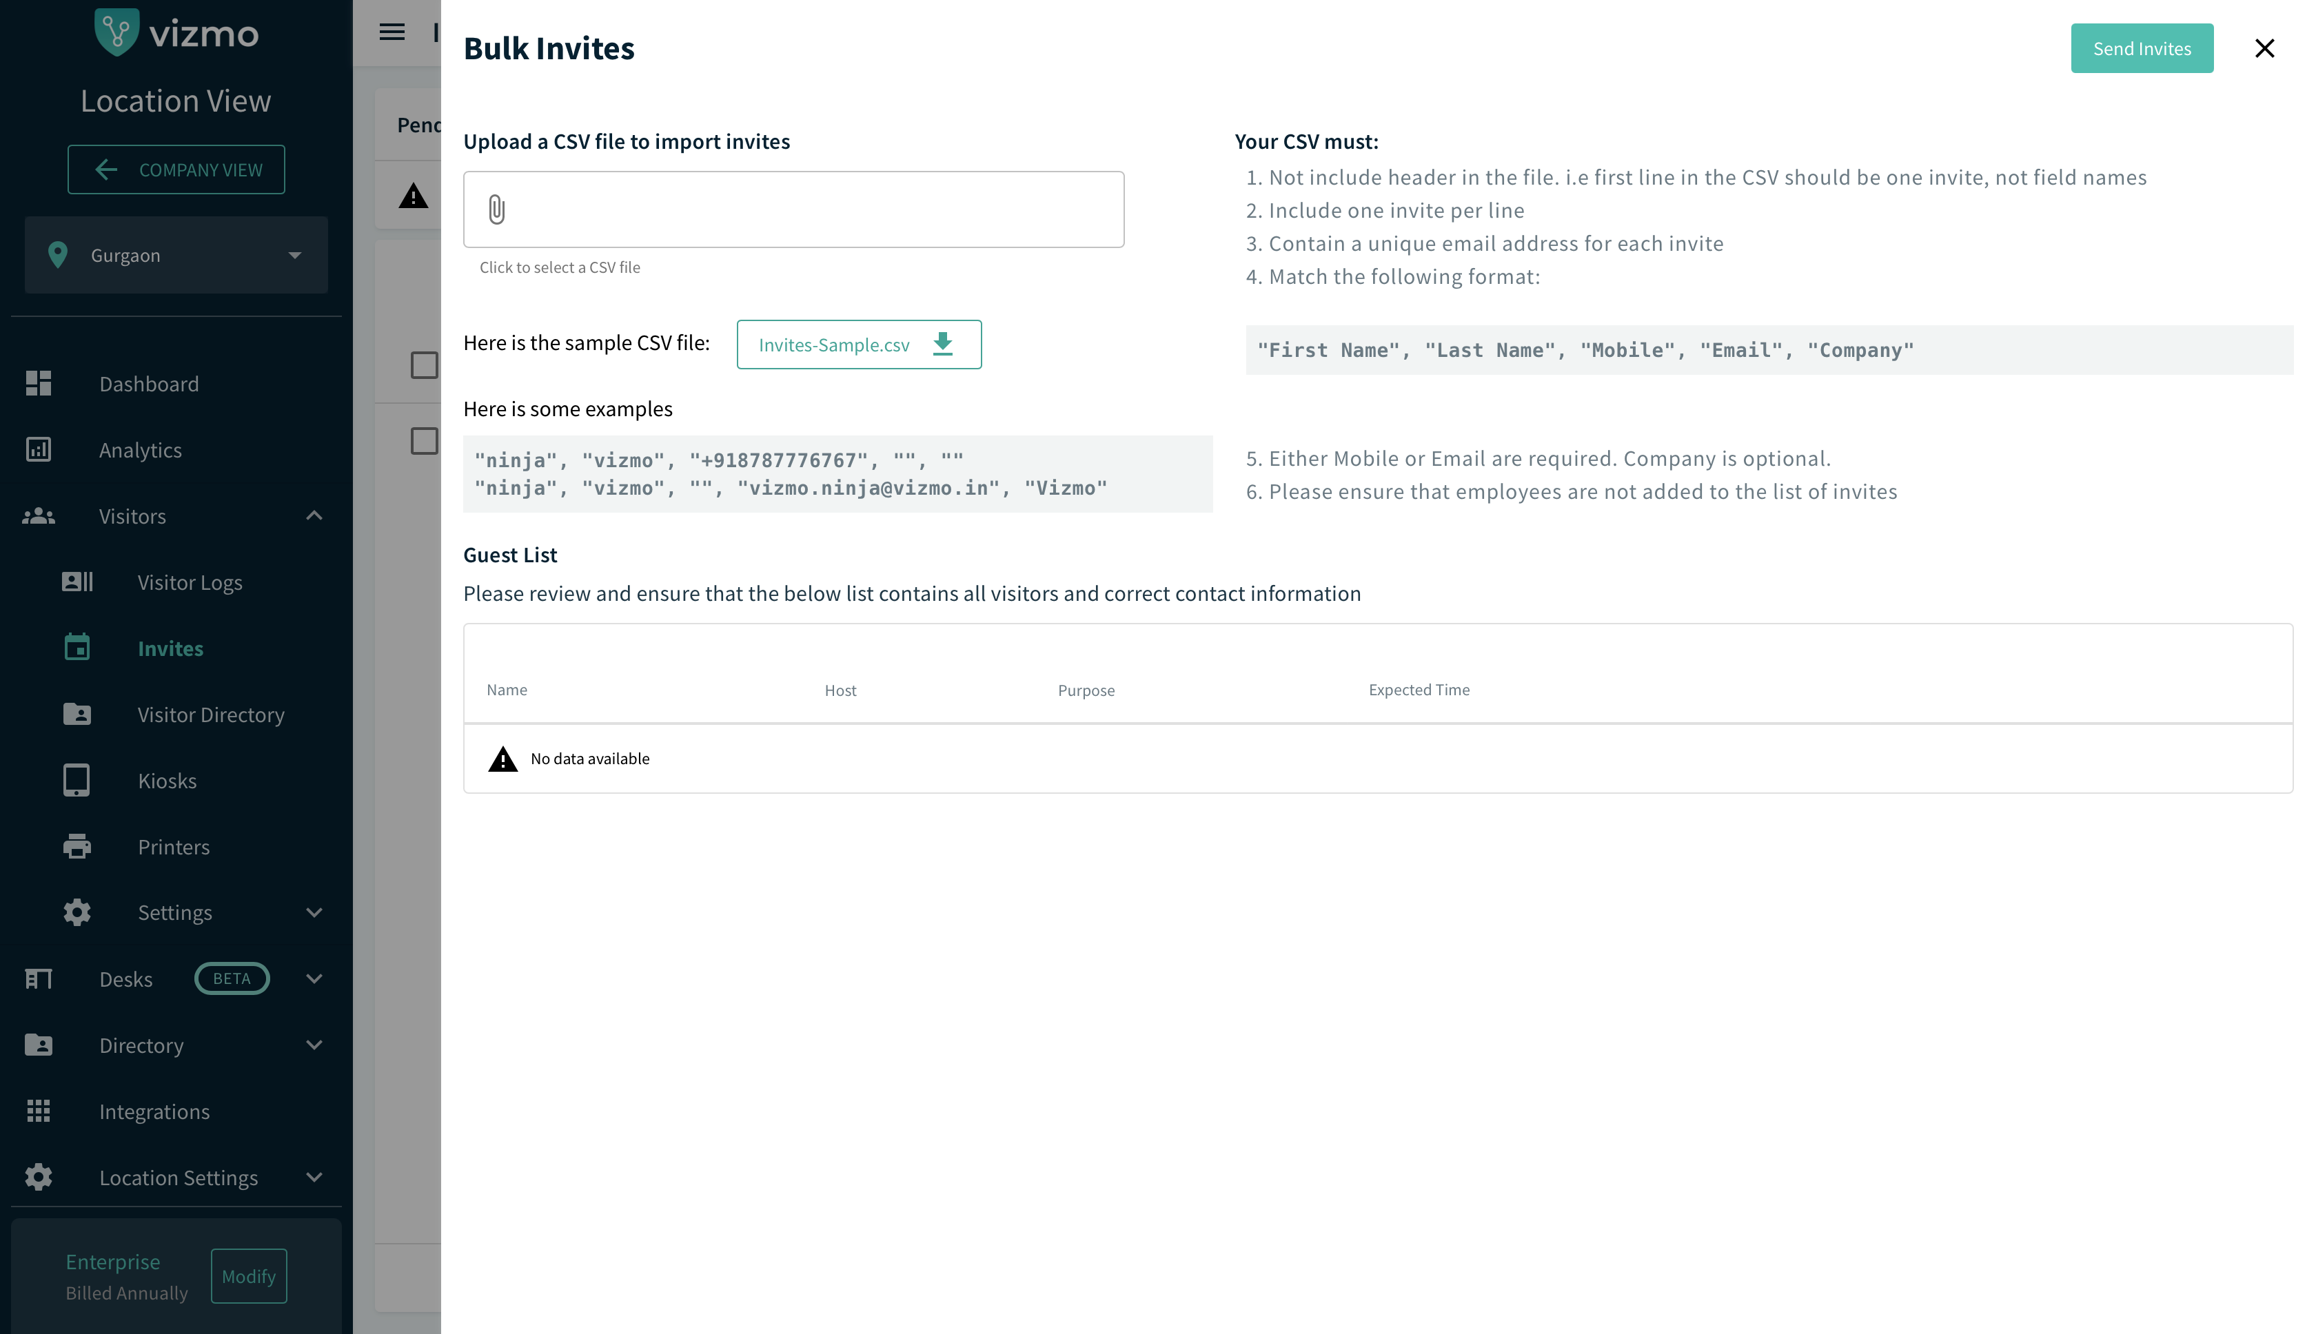Click the Modify plan button
The height and width of the screenshot is (1334, 2316).
point(248,1275)
